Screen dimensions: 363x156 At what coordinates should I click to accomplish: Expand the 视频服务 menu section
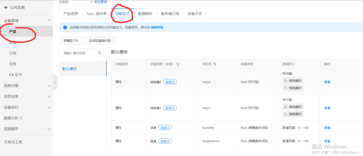[x=49, y=129]
